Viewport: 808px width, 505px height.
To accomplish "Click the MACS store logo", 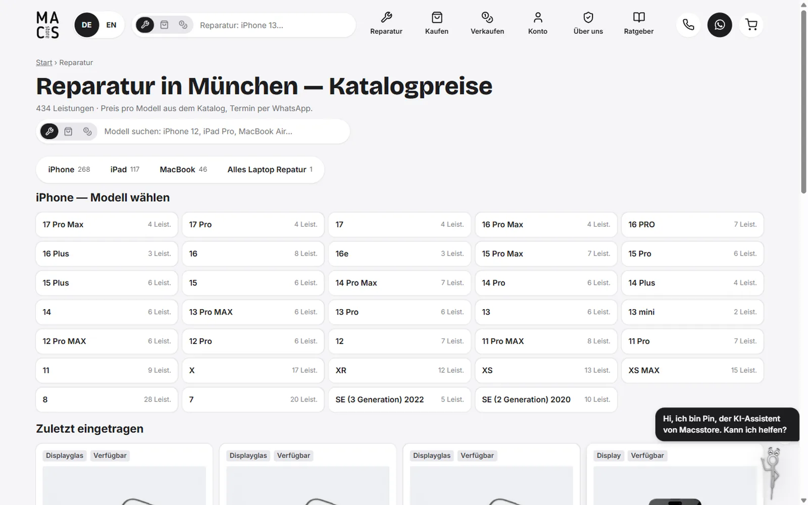I will coord(47,25).
